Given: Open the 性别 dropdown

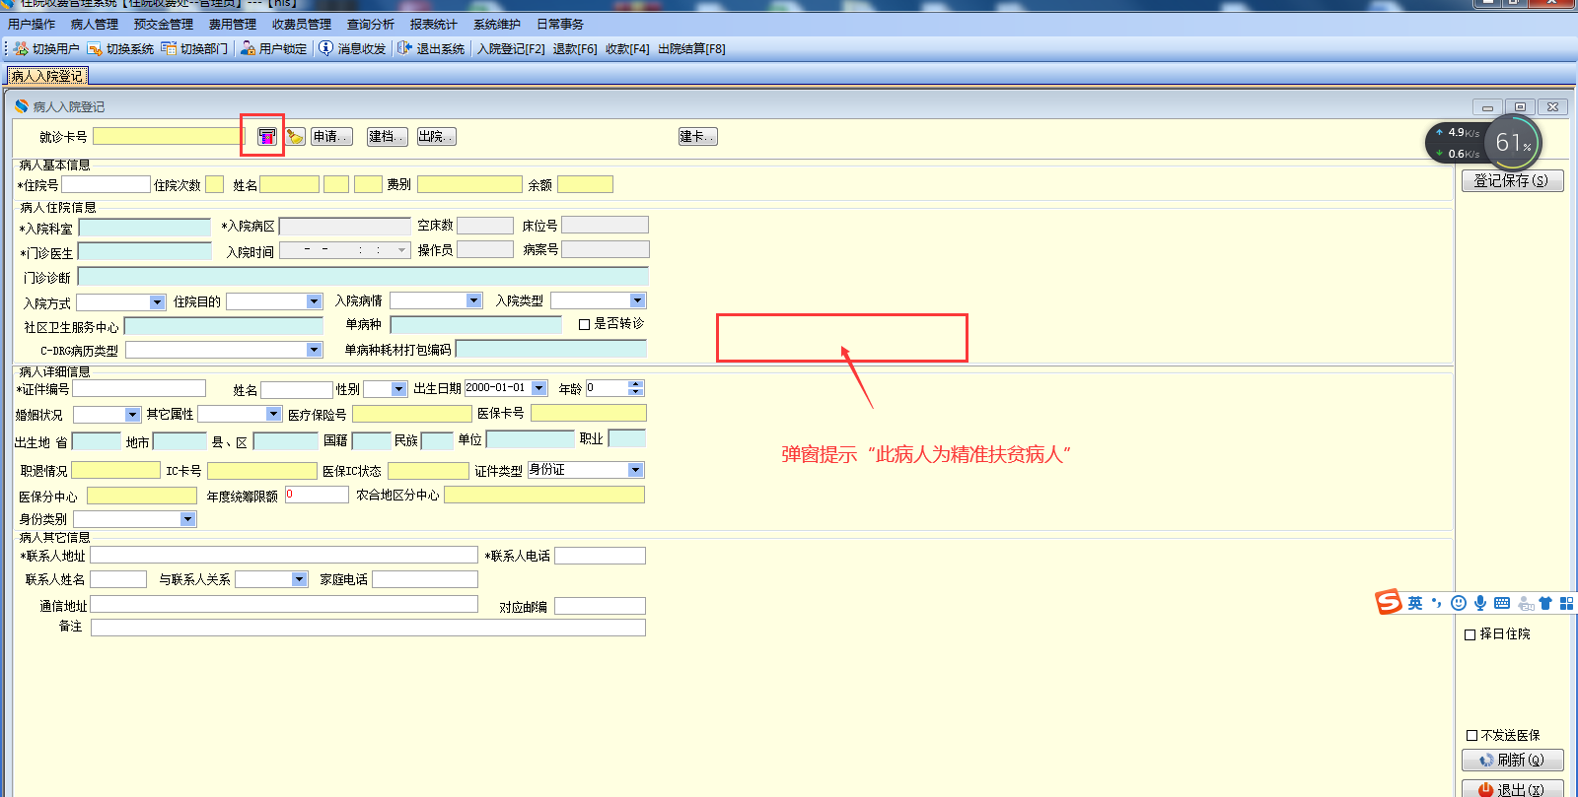Looking at the screenshot, I should [x=399, y=389].
